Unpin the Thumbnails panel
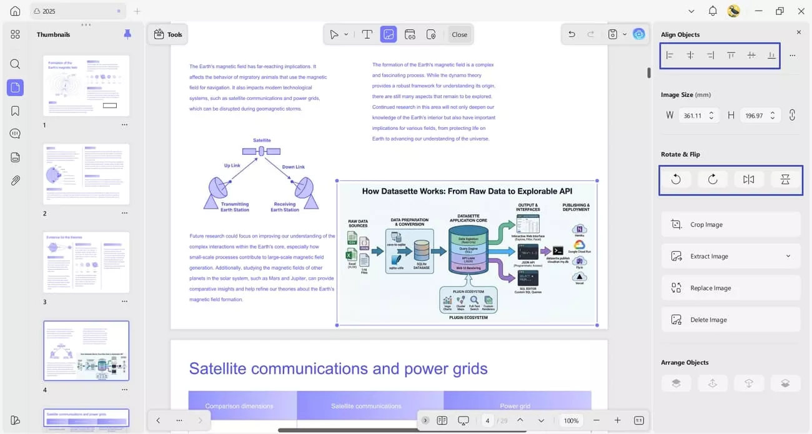This screenshot has width=812, height=434. point(127,34)
